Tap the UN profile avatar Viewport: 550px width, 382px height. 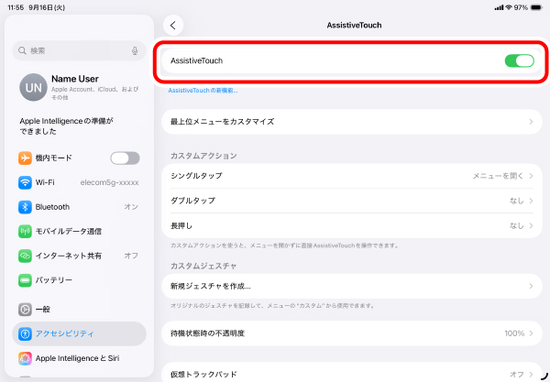[x=32, y=86]
